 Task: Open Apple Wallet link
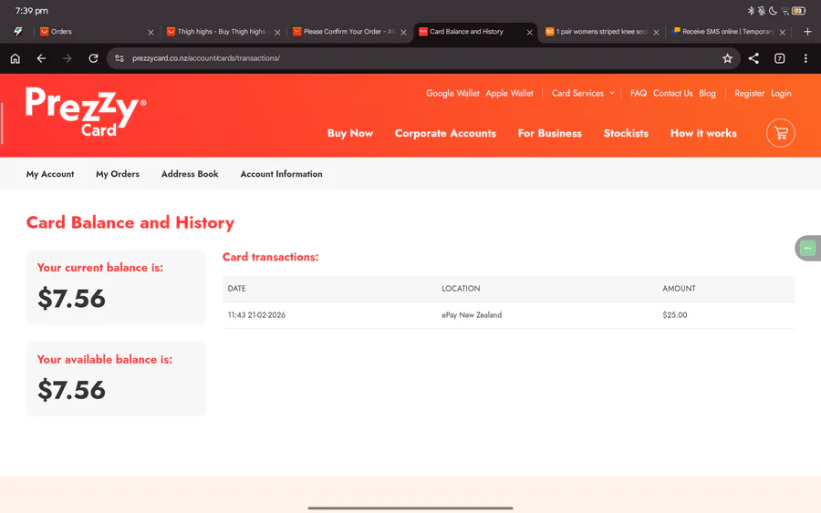tap(509, 93)
